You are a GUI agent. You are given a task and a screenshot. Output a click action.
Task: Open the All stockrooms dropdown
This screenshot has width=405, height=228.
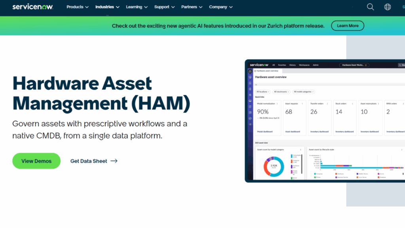(281, 92)
